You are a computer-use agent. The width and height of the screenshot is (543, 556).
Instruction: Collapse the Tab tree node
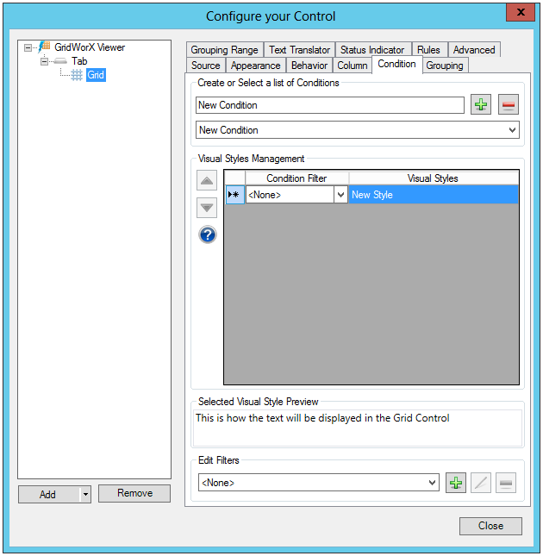pyautogui.click(x=44, y=61)
